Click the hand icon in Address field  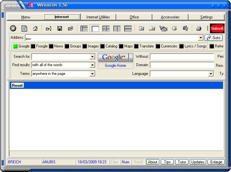[x=28, y=39]
